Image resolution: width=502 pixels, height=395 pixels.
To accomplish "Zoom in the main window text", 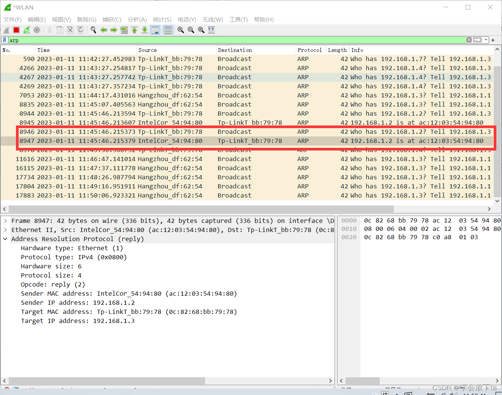I will click(x=181, y=30).
